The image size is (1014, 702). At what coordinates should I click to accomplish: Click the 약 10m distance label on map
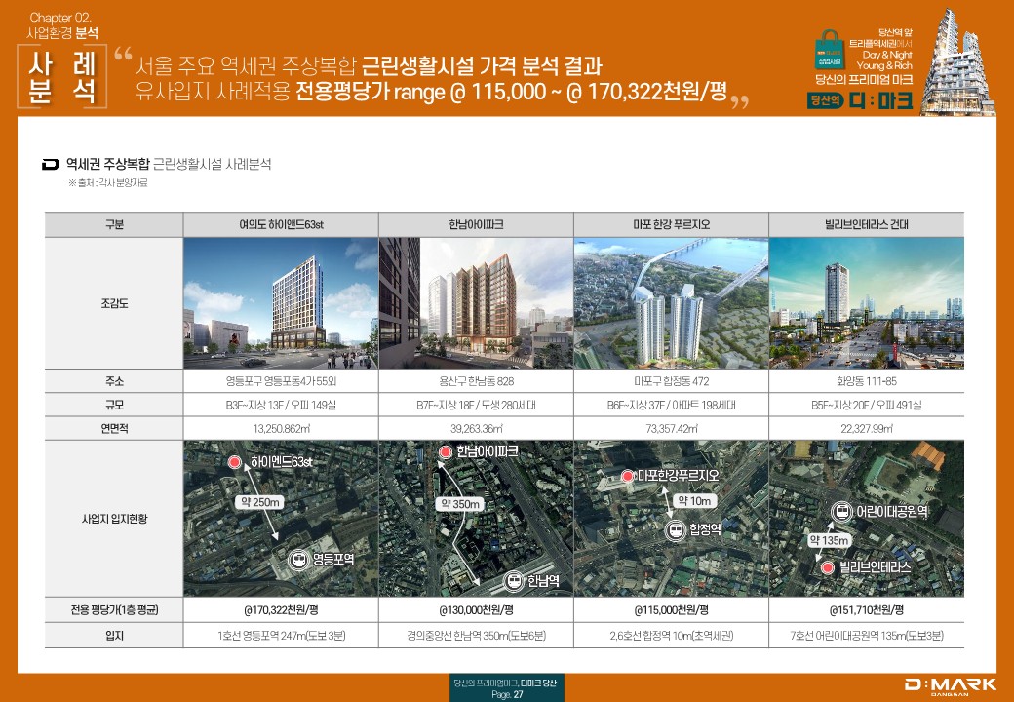[x=694, y=501]
